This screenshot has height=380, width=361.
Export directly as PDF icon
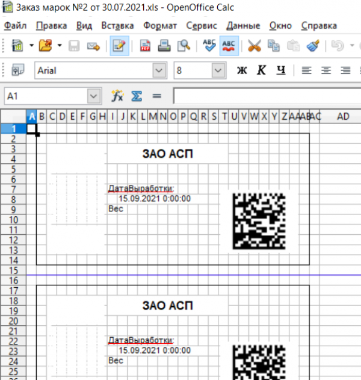145,46
